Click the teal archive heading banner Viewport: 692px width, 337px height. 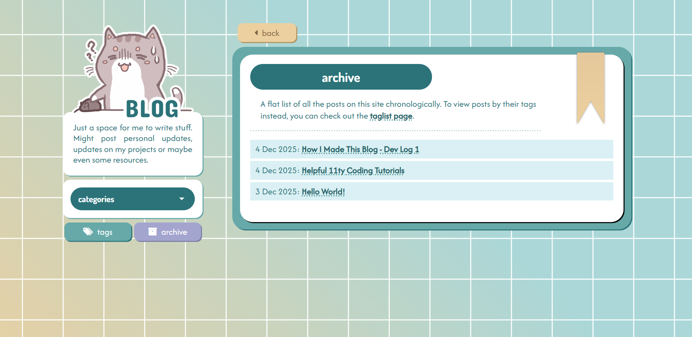point(341,77)
